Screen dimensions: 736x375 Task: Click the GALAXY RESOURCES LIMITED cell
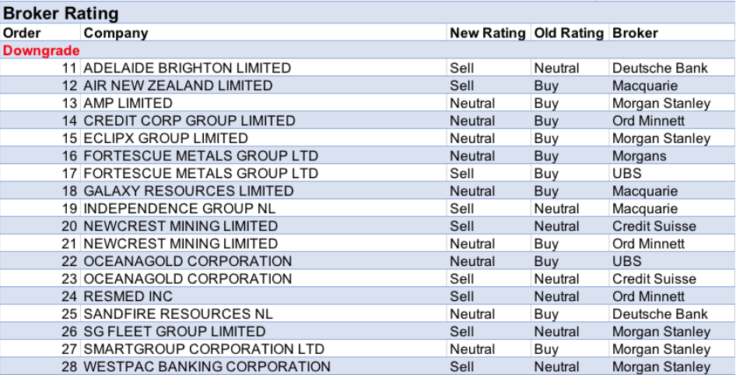(x=188, y=191)
